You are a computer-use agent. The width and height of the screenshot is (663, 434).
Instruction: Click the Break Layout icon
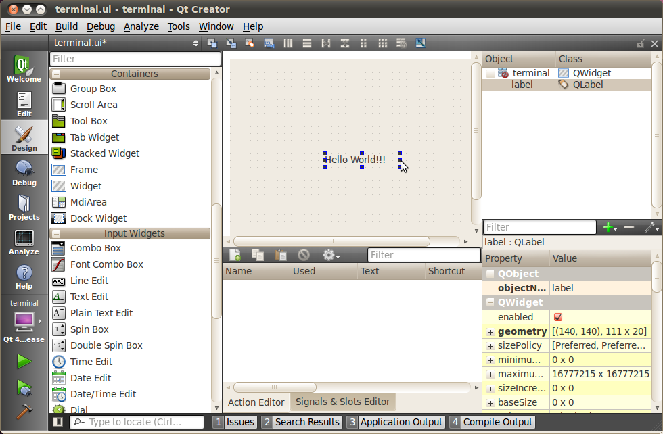pos(401,43)
